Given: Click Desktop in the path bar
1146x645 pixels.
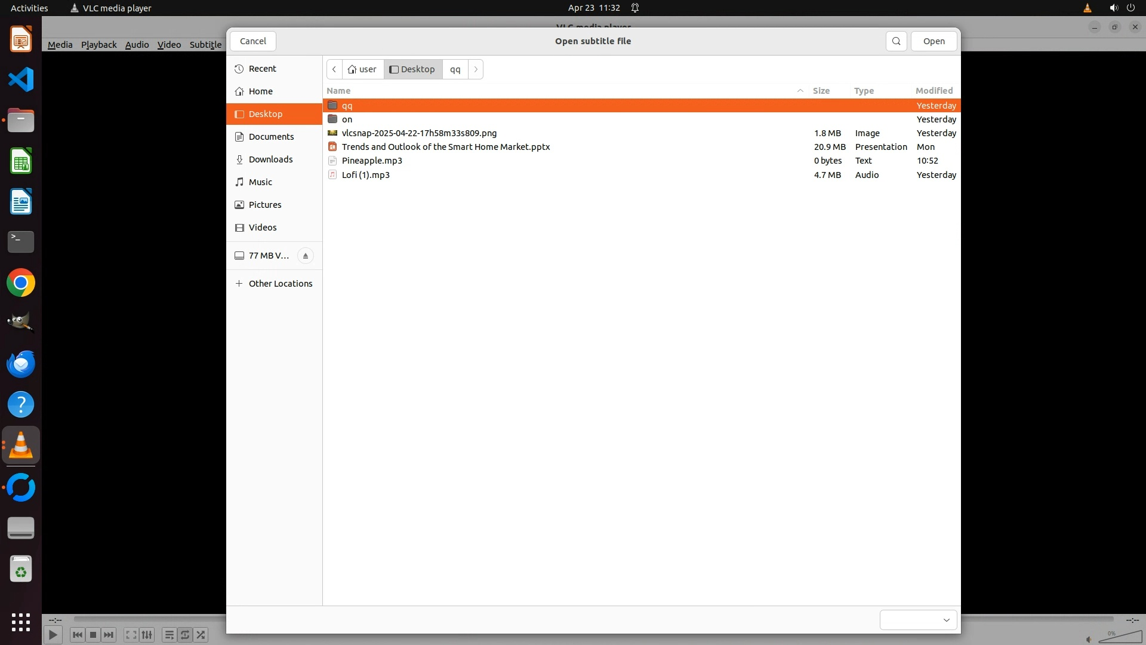Looking at the screenshot, I should [412, 69].
